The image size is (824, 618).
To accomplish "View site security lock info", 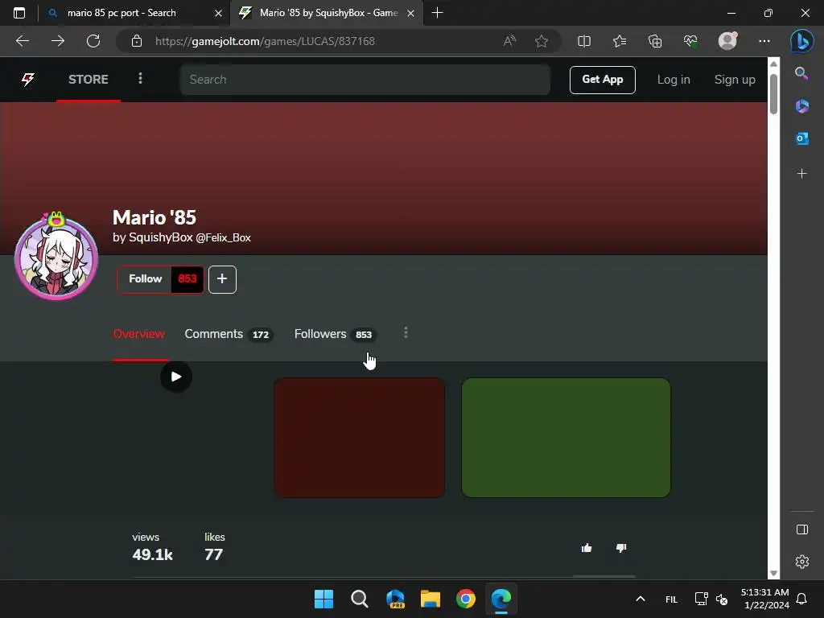I will coord(137,41).
